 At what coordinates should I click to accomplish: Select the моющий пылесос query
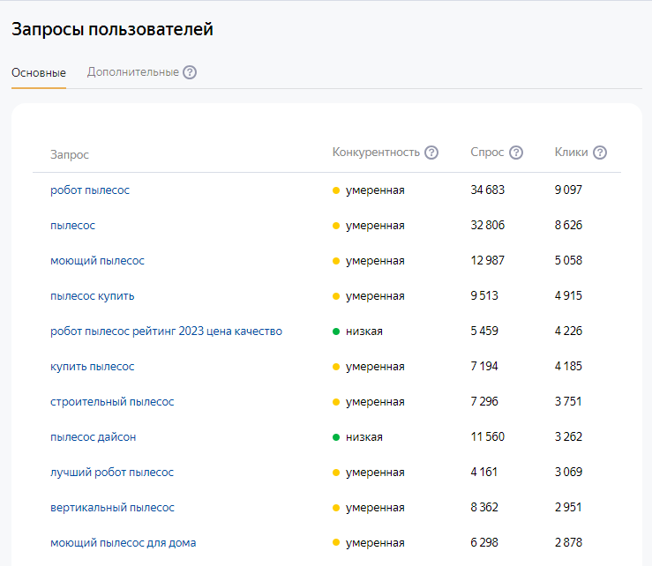(x=97, y=261)
